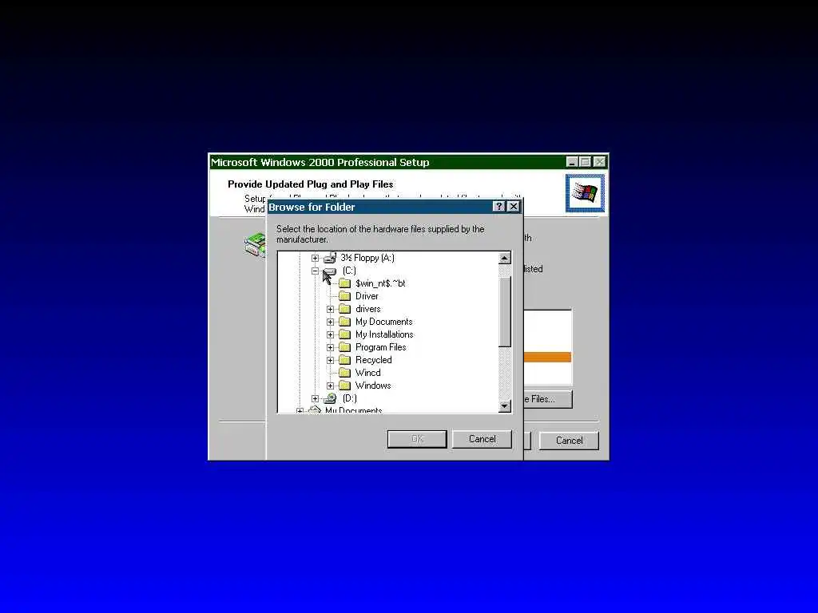Expand the Recycled folder node

click(330, 360)
